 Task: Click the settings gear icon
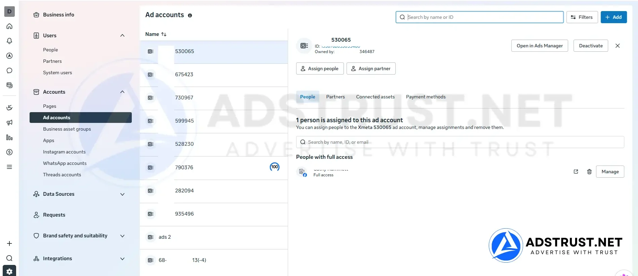[x=9, y=271]
